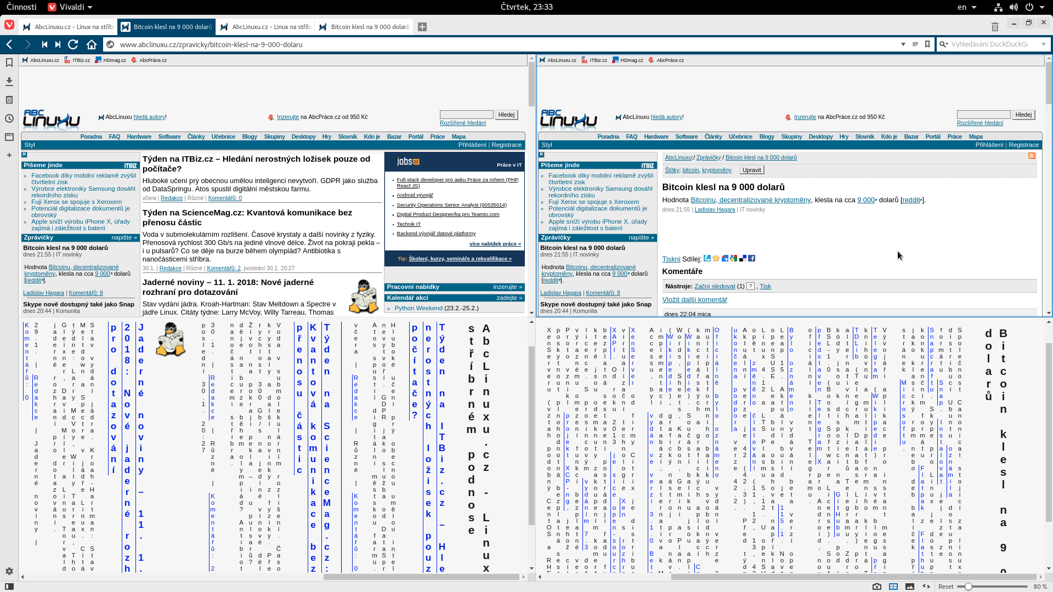Go to the home page
1053x592 pixels.
pos(92,44)
